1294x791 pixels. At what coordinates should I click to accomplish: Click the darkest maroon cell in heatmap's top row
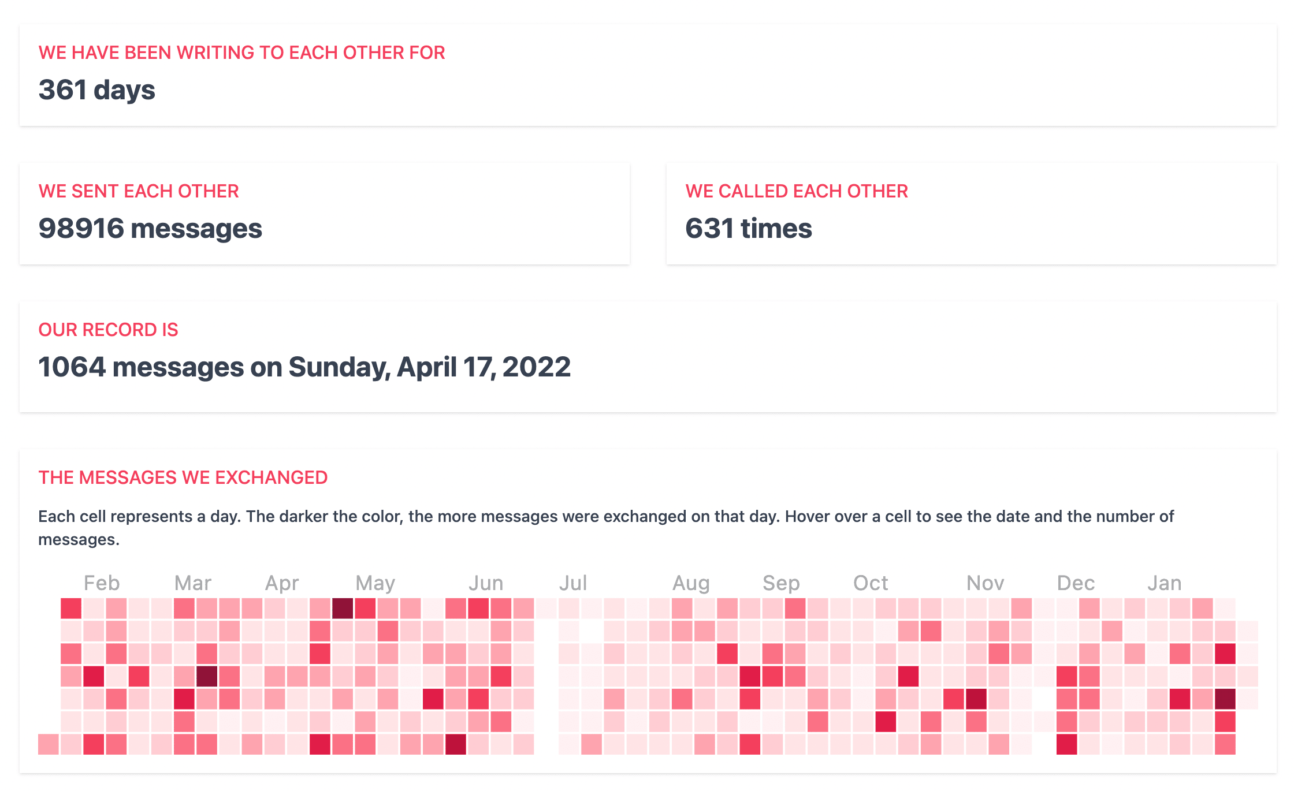343,609
